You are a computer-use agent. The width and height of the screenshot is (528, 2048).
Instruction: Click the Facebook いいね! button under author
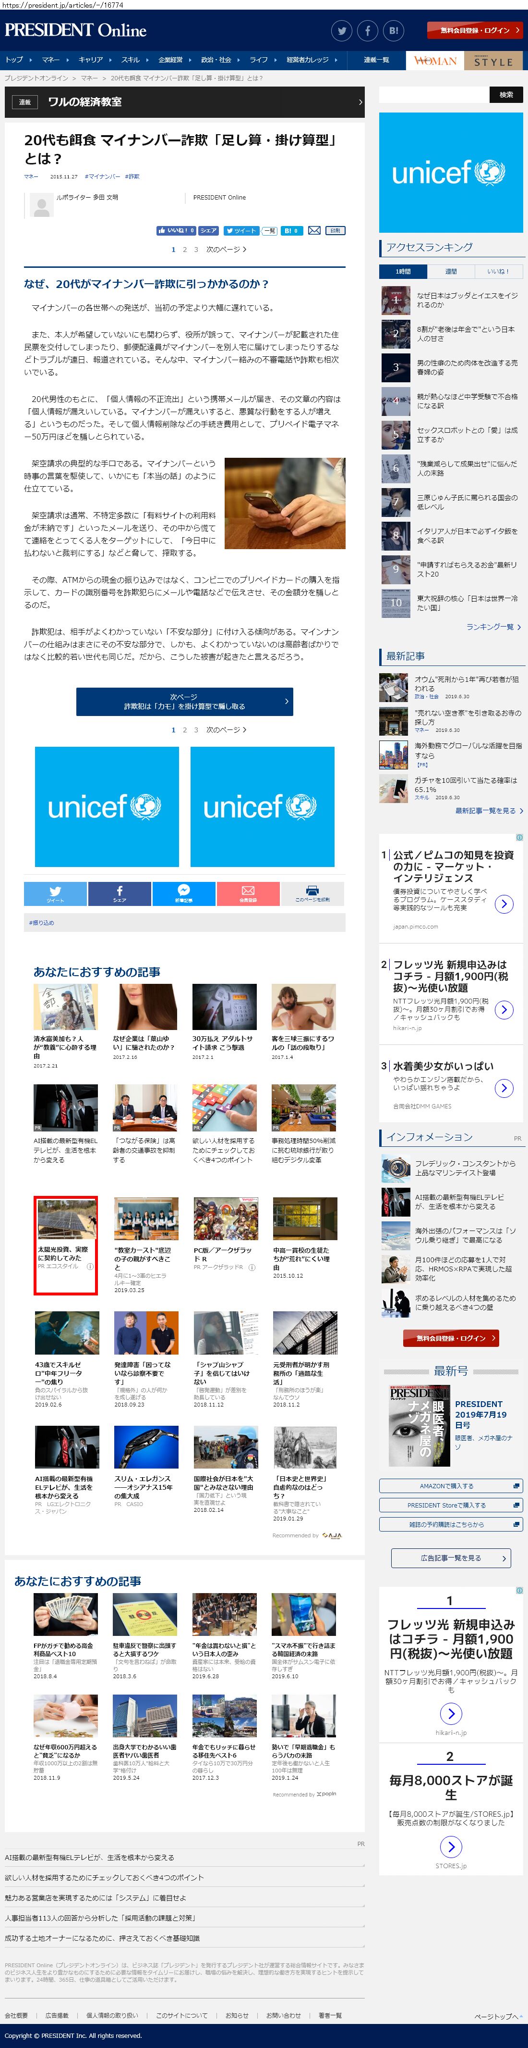176,230
